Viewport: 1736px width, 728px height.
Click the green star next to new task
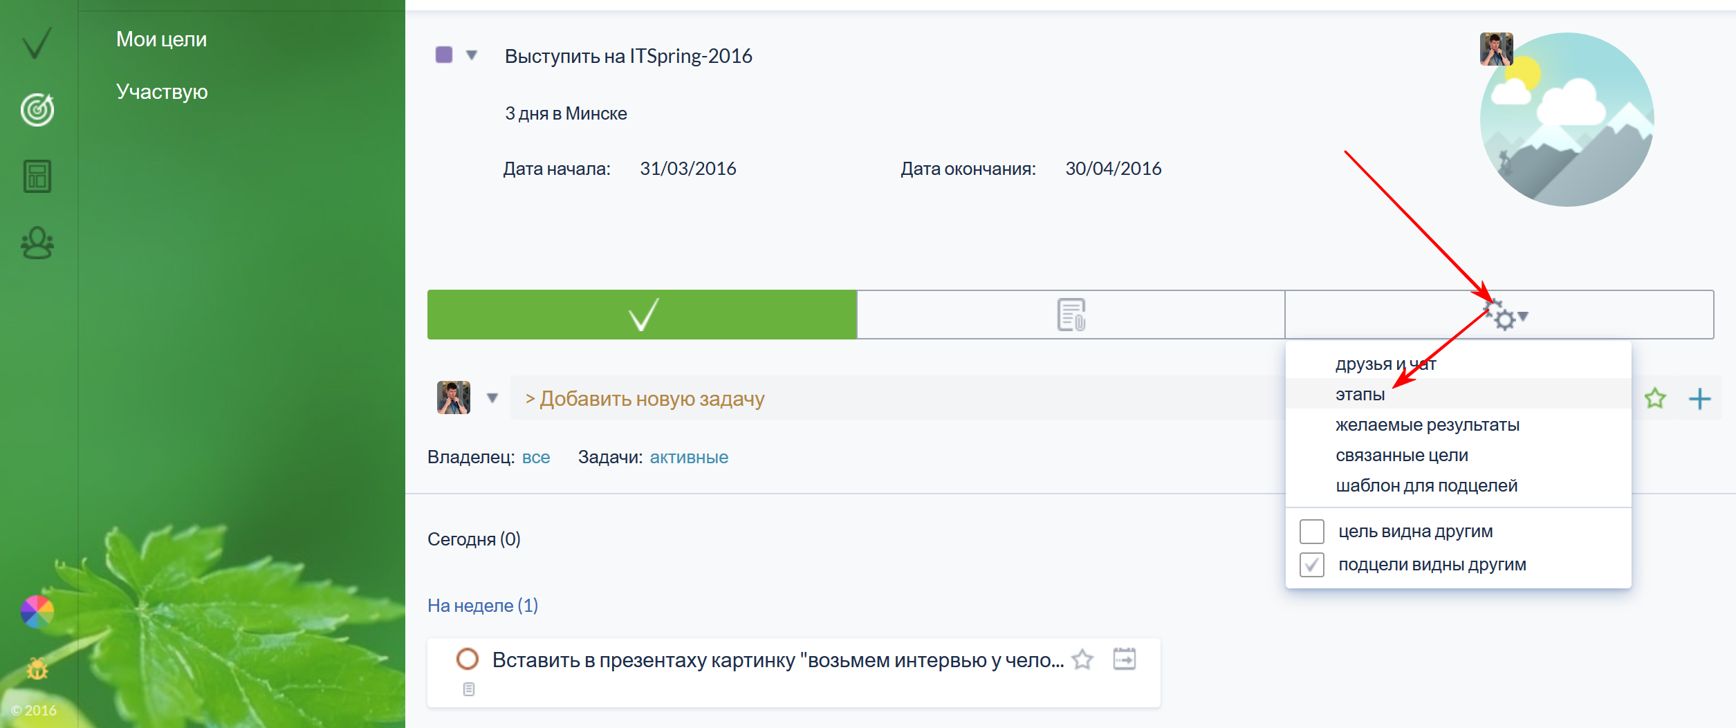tap(1655, 398)
